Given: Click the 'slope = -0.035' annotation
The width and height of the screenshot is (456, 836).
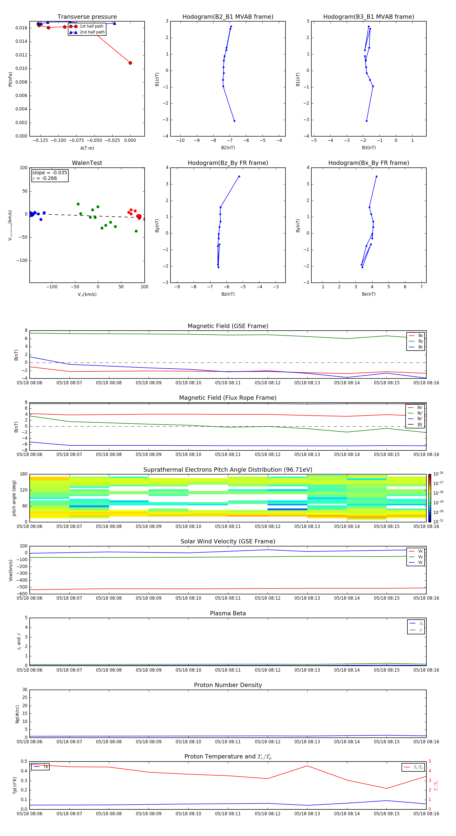Looking at the screenshot, I should [x=50, y=173].
